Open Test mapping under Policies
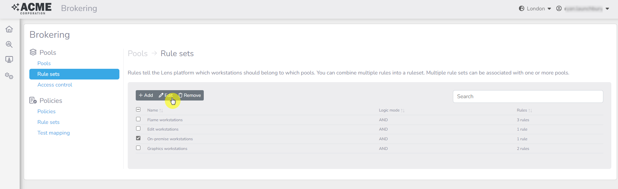This screenshot has width=618, height=189. pyautogui.click(x=53, y=133)
